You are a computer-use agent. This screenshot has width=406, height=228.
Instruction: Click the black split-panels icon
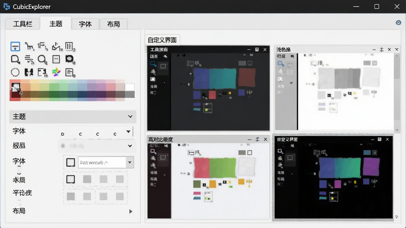click(x=29, y=72)
